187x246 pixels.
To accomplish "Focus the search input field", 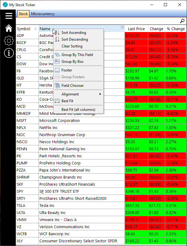I will tap(98, 21).
